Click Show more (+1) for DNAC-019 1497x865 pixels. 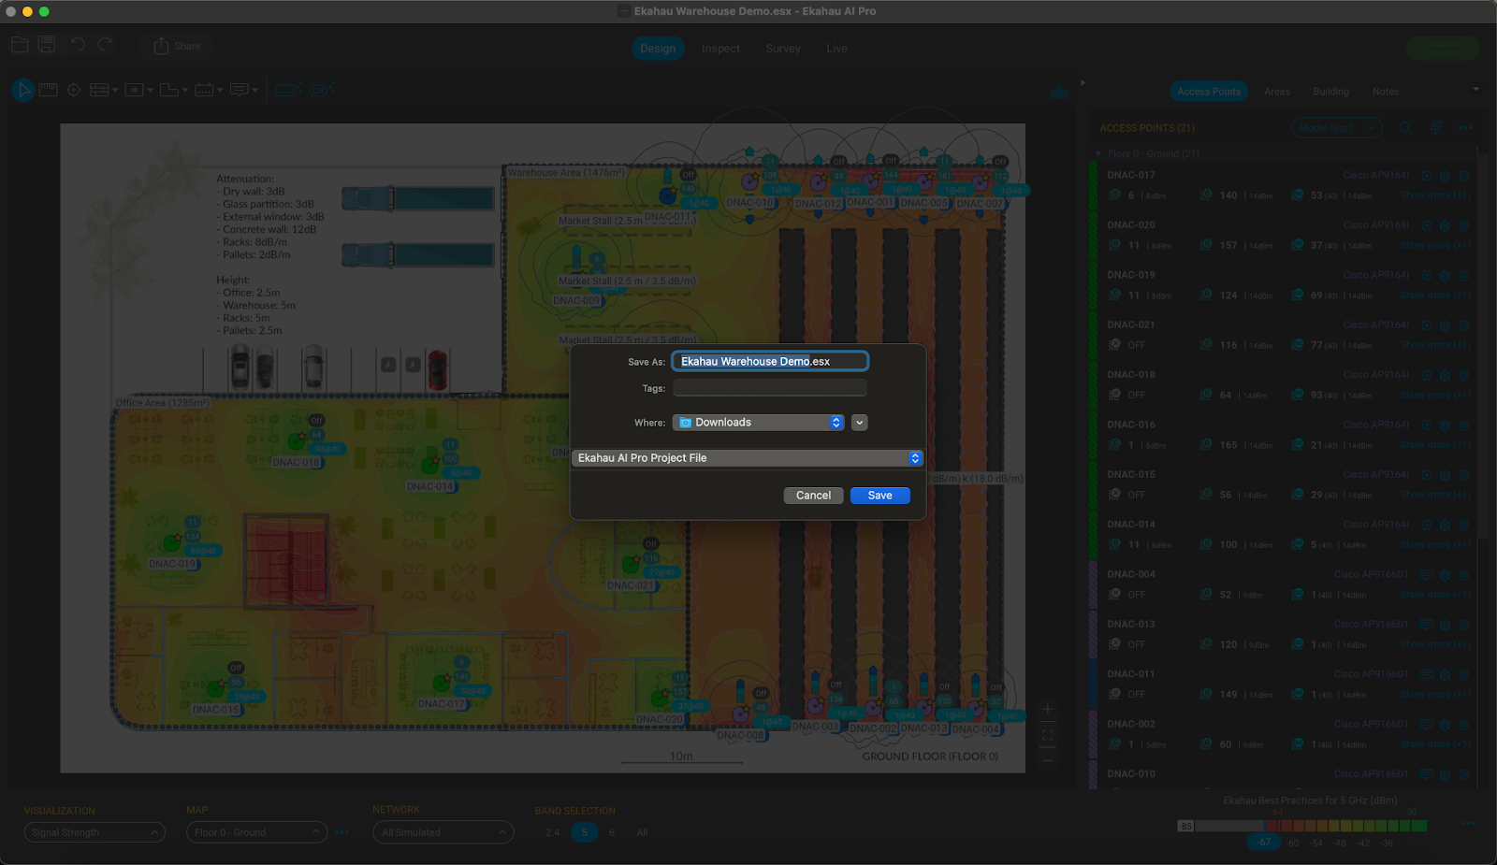[1435, 296]
